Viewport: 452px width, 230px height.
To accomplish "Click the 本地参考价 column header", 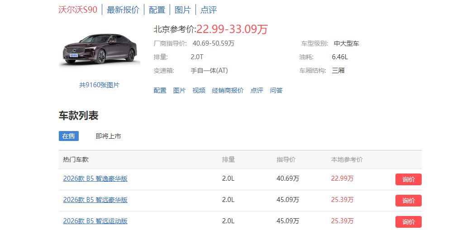I will coord(347,160).
